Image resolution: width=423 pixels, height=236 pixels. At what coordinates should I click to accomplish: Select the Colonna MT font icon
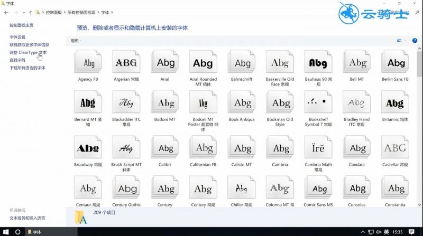280,187
